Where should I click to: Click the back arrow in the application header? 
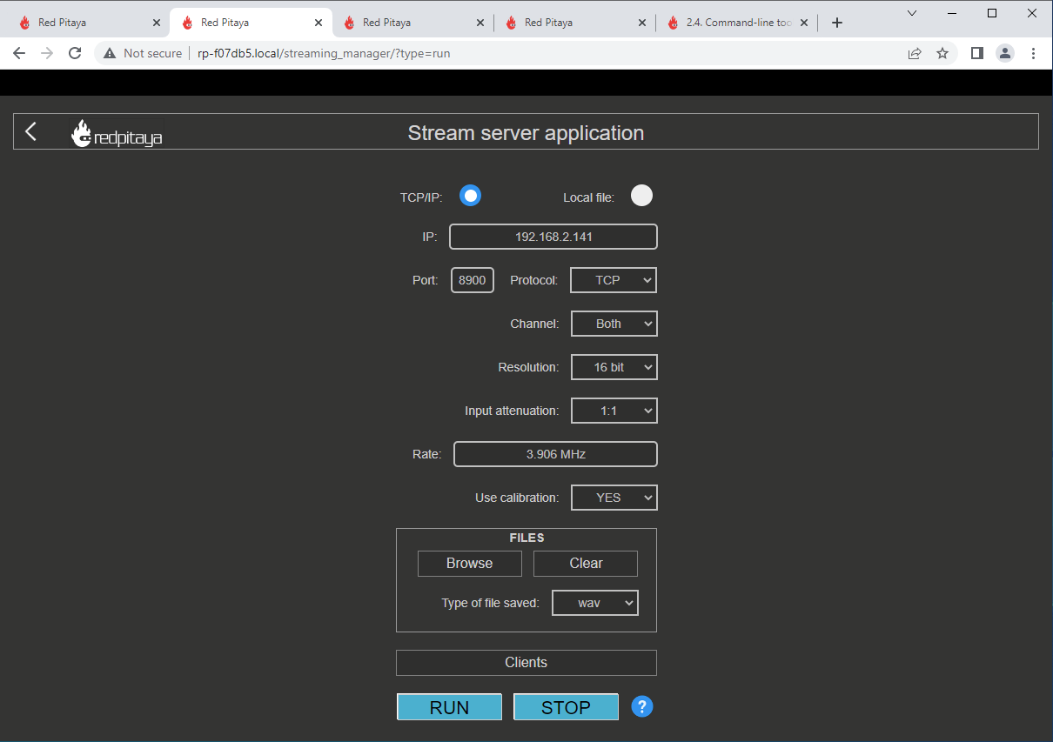pos(31,131)
